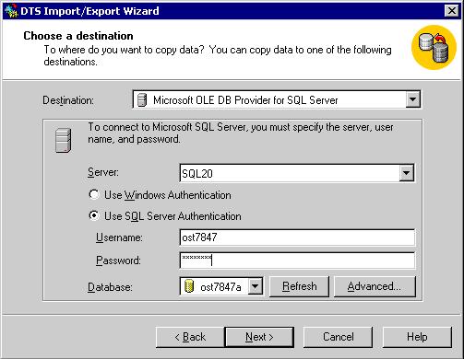Open the Database dropdown arrow
Viewport: 464px width, 359px height.
[256, 286]
